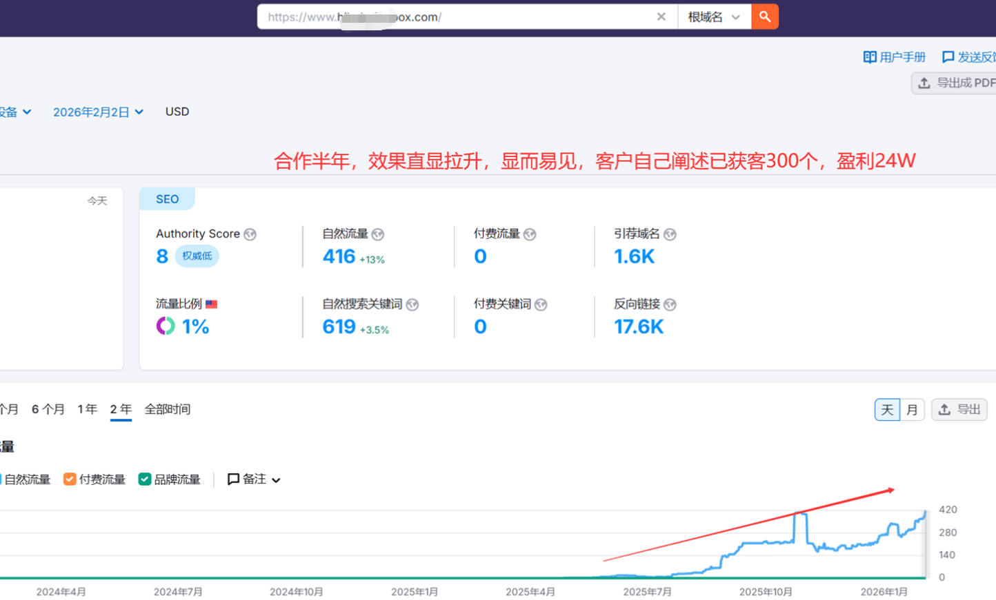Clear the URL with the X icon
This screenshot has height=600, width=996.
tap(661, 17)
